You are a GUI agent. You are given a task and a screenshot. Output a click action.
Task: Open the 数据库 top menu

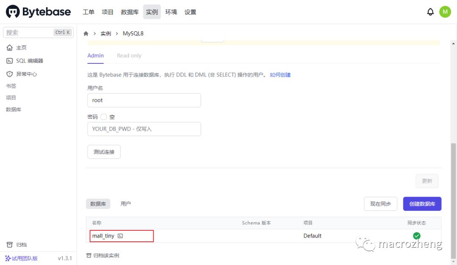click(x=129, y=12)
